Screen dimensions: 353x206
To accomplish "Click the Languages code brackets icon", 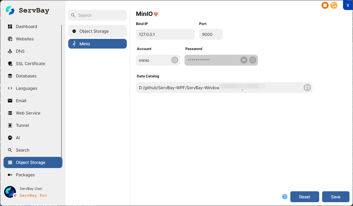I will (x=10, y=88).
